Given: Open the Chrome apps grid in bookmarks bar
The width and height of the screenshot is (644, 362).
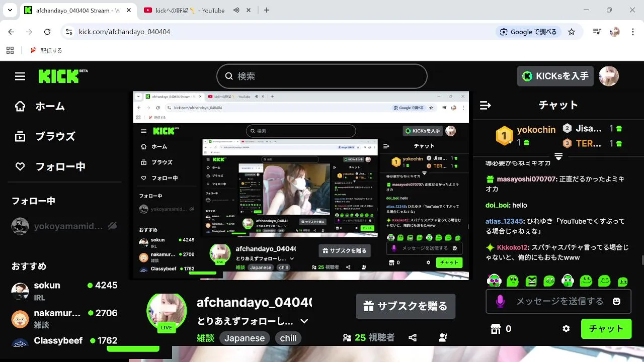Looking at the screenshot, I should coord(10,50).
